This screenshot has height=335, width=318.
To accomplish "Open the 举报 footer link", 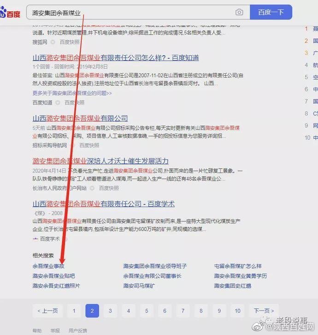I will (x=55, y=331).
